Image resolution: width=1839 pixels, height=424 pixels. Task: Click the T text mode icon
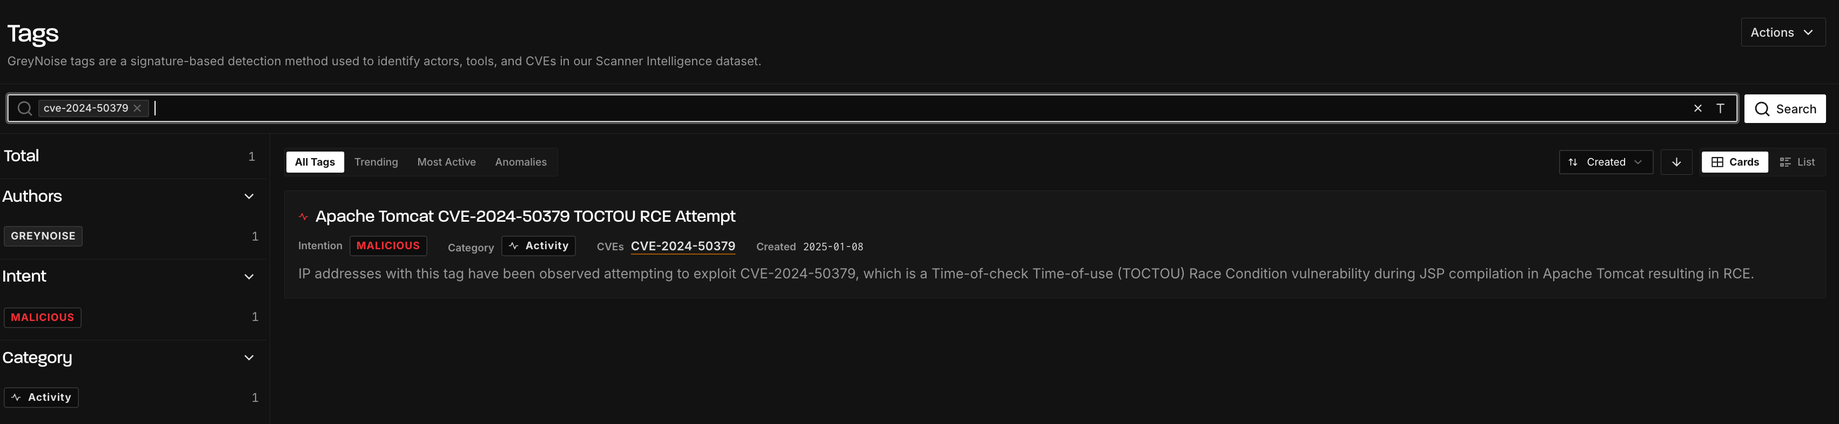(1720, 108)
